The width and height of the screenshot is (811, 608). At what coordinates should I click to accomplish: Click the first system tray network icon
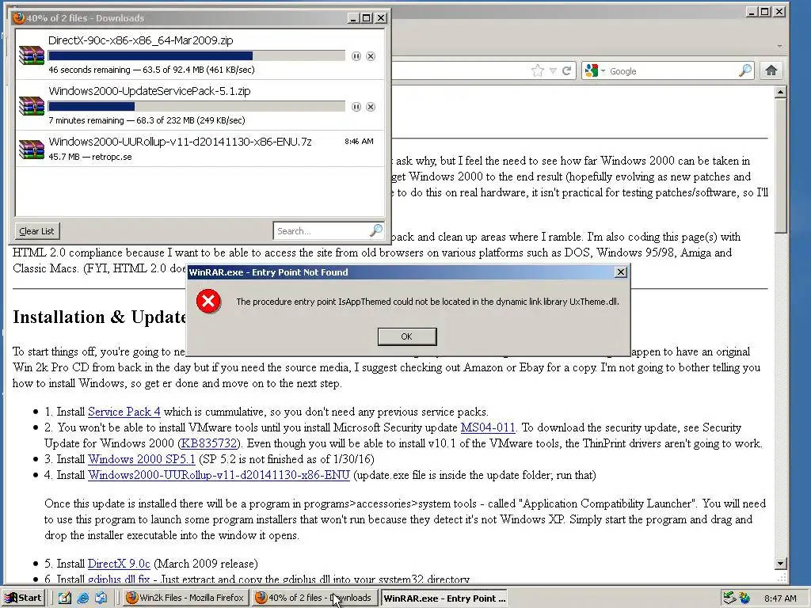(729, 598)
